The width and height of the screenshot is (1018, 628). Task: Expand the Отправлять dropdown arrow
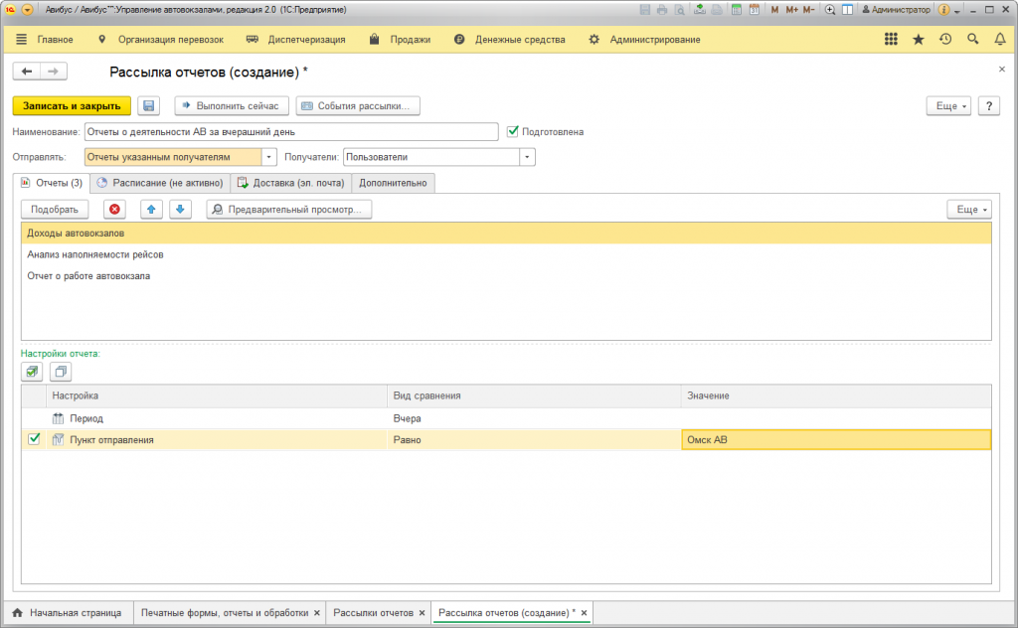[x=269, y=157]
